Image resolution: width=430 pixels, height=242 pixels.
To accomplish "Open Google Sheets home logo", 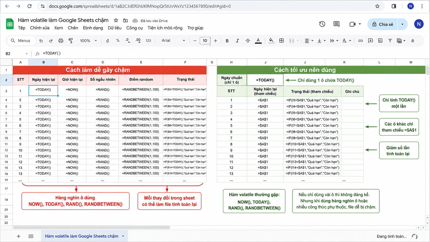I will click(x=10, y=24).
